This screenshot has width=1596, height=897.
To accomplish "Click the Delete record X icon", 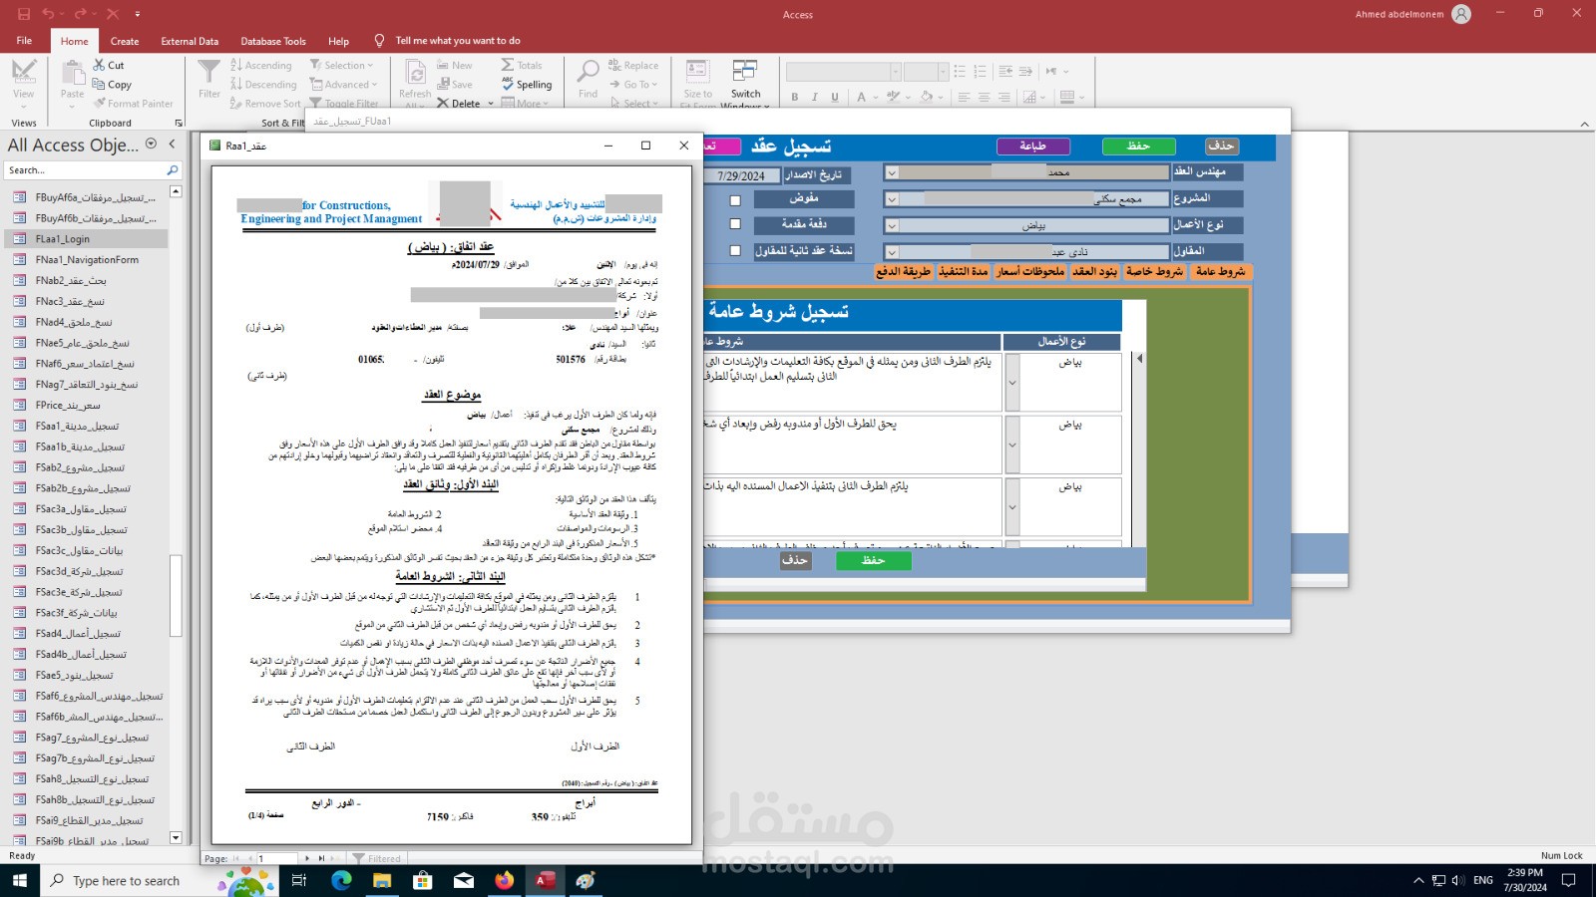I will click(443, 103).
